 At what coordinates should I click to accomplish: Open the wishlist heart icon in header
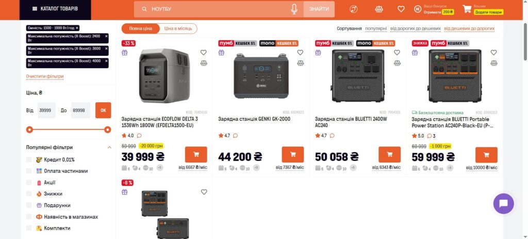coord(401,9)
